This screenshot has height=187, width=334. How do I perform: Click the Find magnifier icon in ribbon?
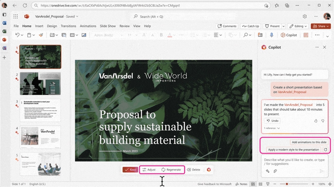click(245, 35)
